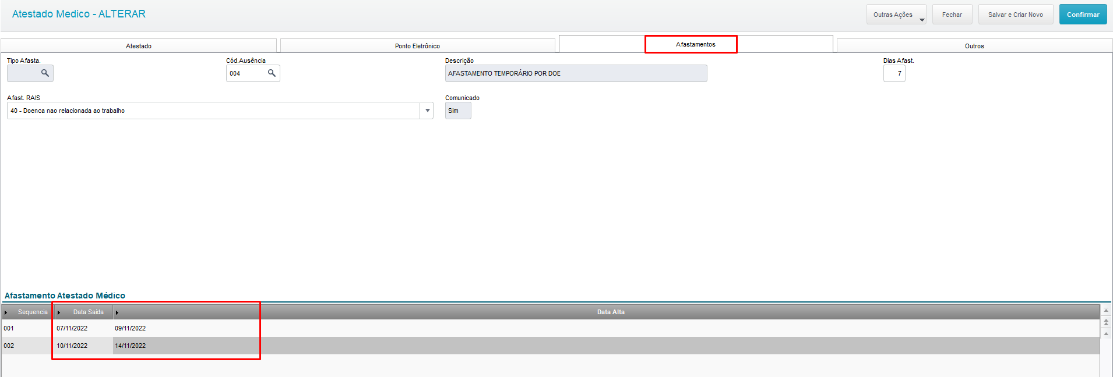This screenshot has width=1113, height=377.
Task: Page up grid with double-arrow button
Action: (1106, 322)
